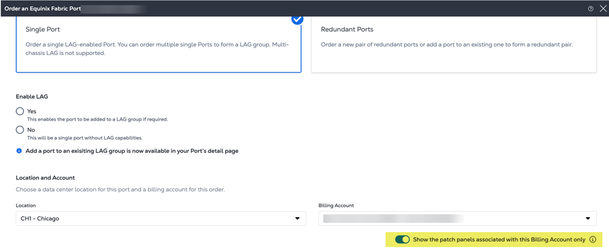Viewport: 609px width, 248px height.
Task: Click the "No" label text for LAG
Action: (31, 130)
